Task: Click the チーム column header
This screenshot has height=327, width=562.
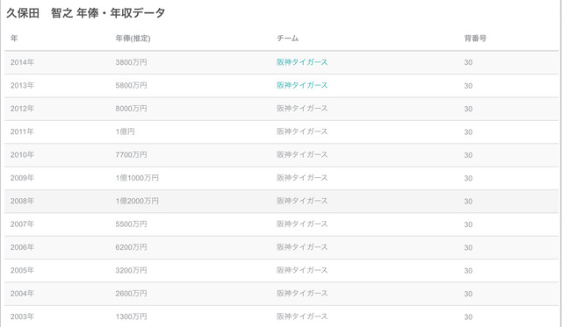Action: click(287, 39)
